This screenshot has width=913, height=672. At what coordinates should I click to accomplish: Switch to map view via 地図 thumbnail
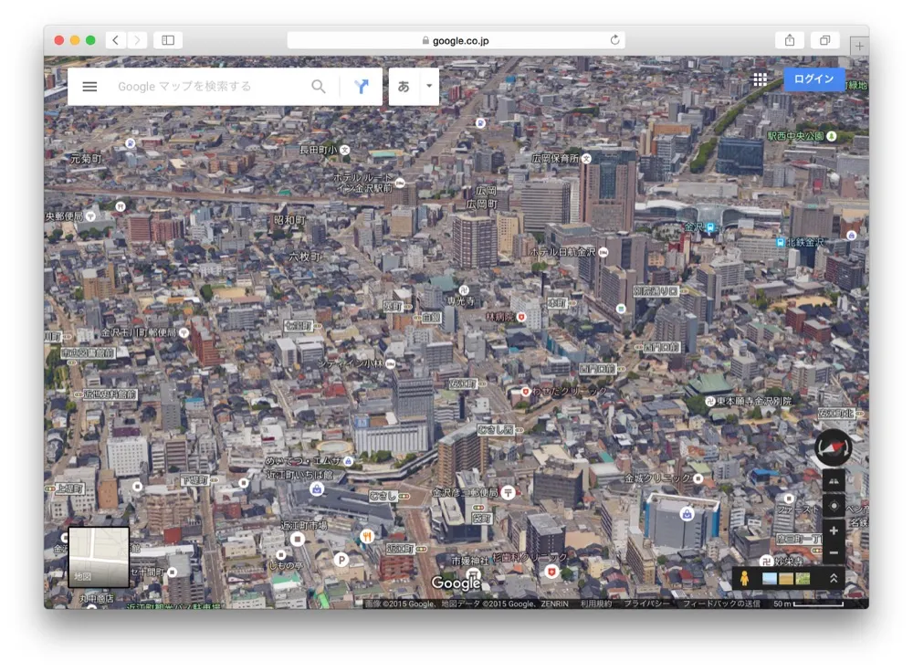(x=99, y=556)
